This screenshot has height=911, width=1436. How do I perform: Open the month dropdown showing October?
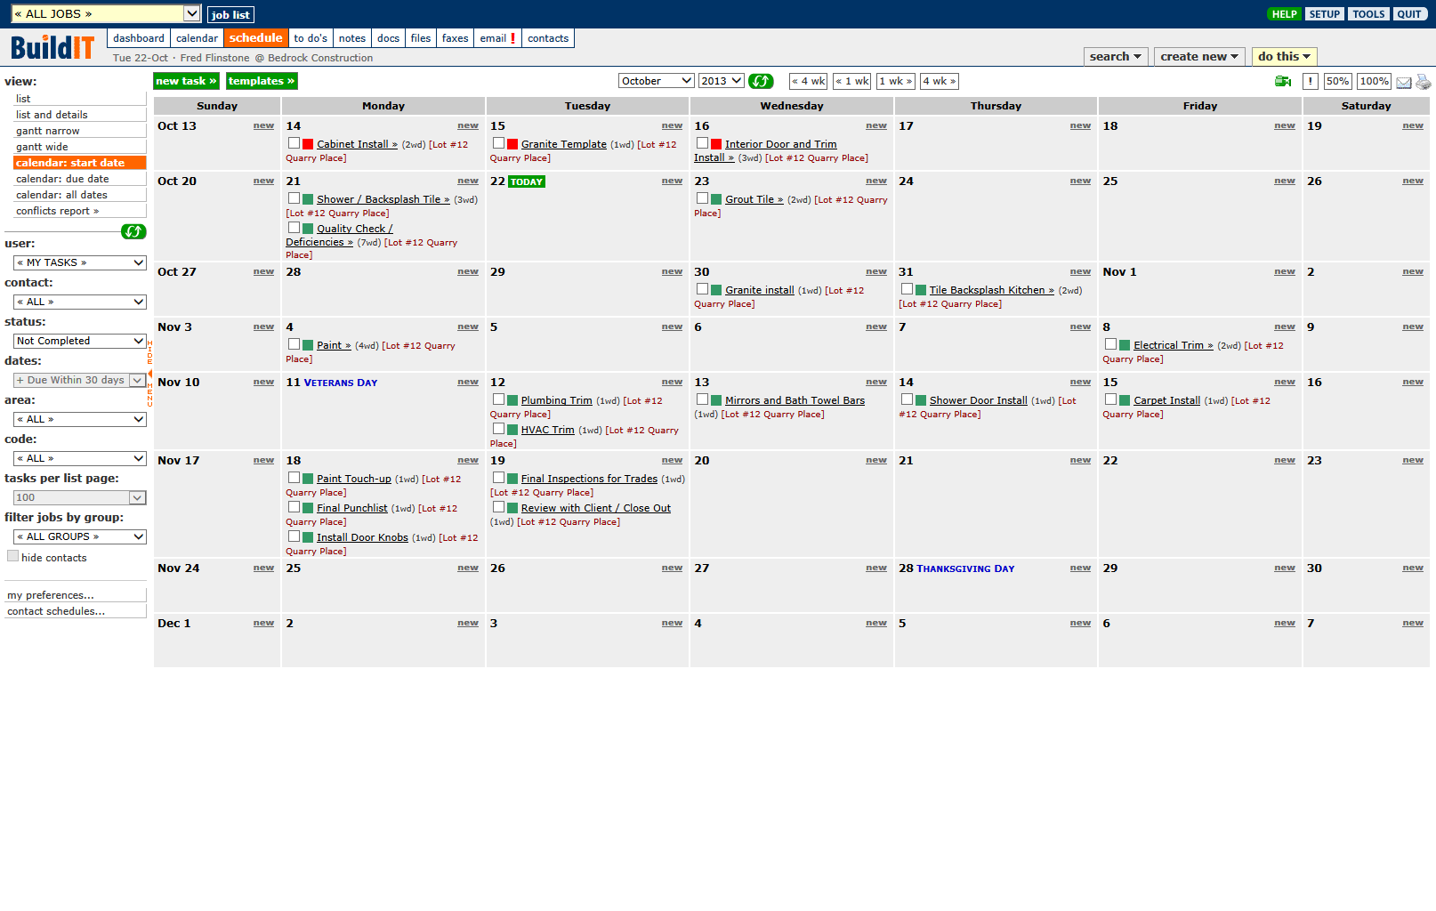click(x=656, y=80)
